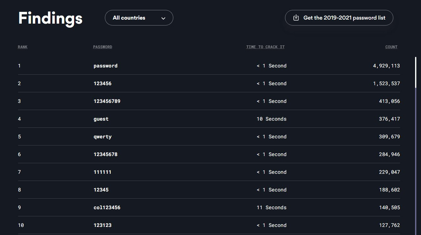
Task: Click the '123456' password in row 2
Action: click(102, 83)
